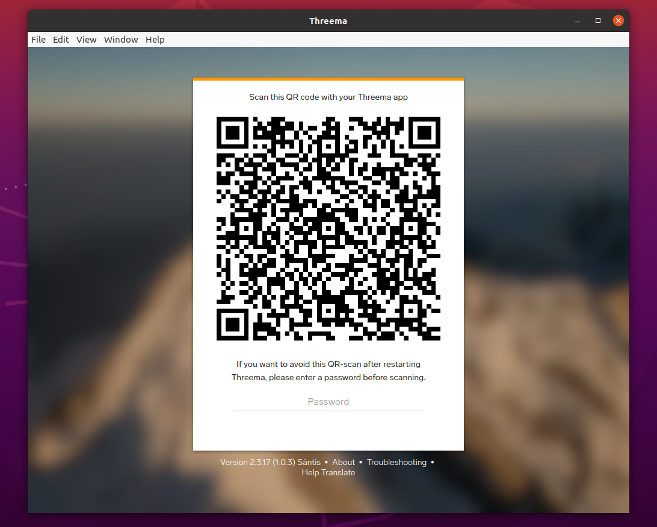Open the Help Translate link

pyautogui.click(x=328, y=472)
